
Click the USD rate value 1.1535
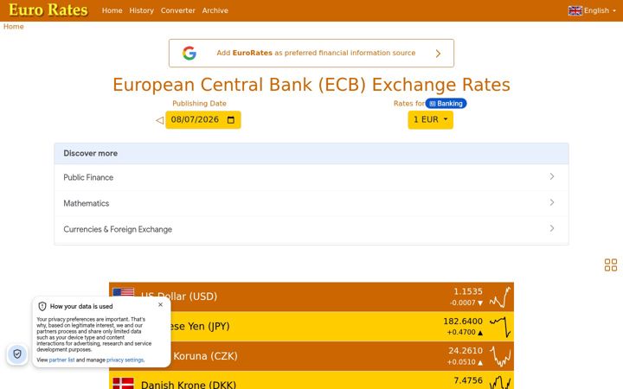(468, 291)
